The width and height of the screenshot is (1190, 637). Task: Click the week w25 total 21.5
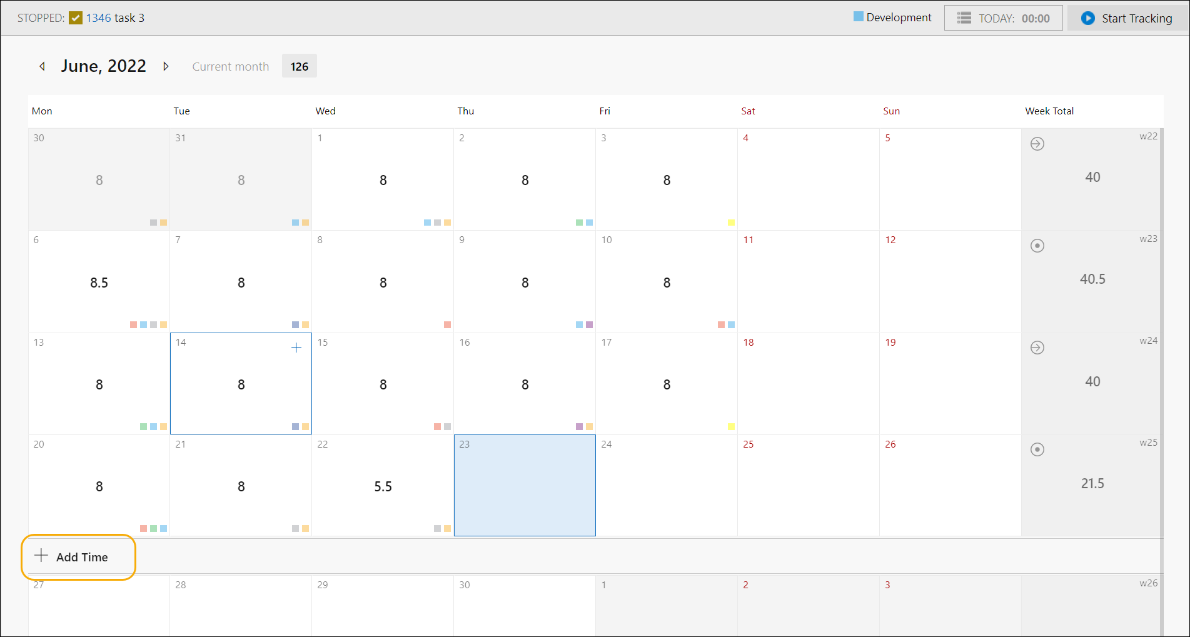pos(1092,483)
